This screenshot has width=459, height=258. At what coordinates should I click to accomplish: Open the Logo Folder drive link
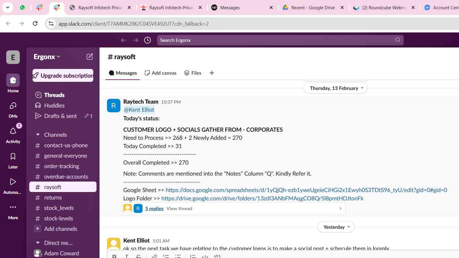coord(262,198)
